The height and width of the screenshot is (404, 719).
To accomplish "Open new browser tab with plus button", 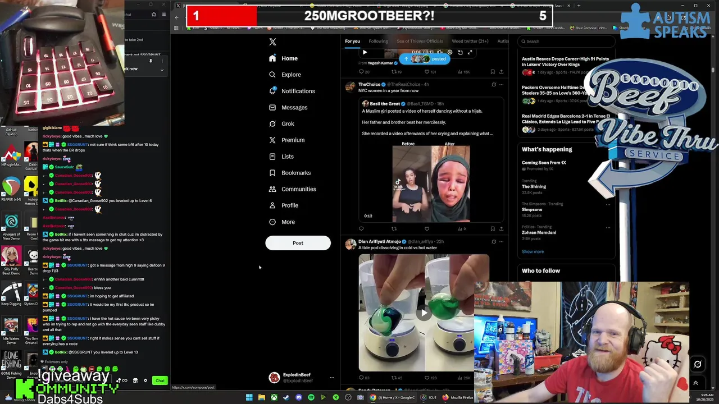I will 579,6.
